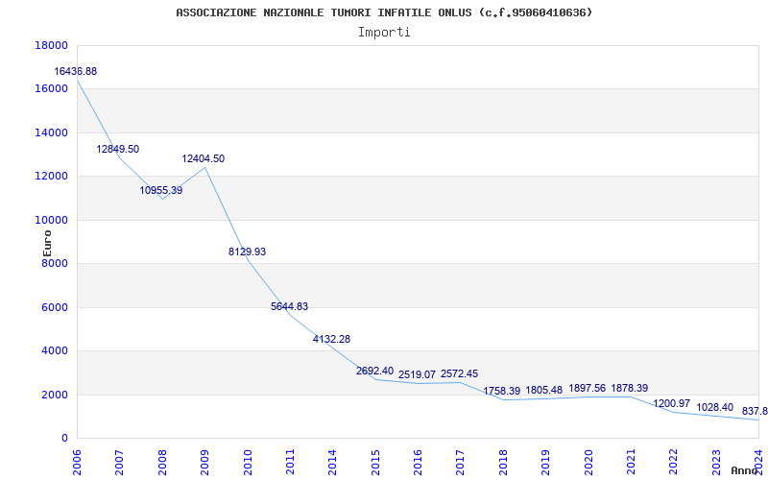Select the 1805.48 data label
768x480 pixels.
(x=544, y=391)
